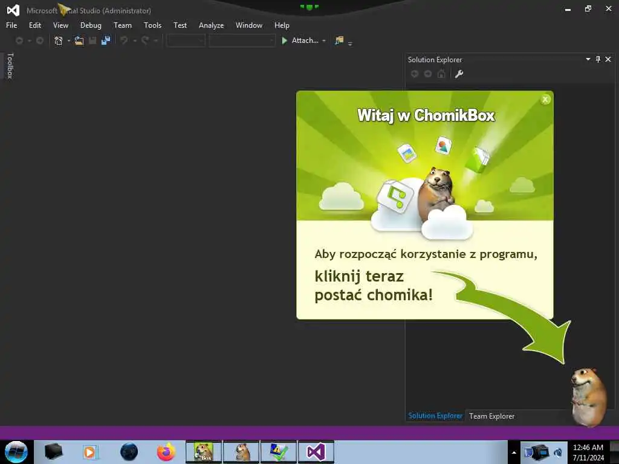Viewport: 619px width, 464px height.
Task: Close the Solution Explorer panel
Action: (x=608, y=59)
